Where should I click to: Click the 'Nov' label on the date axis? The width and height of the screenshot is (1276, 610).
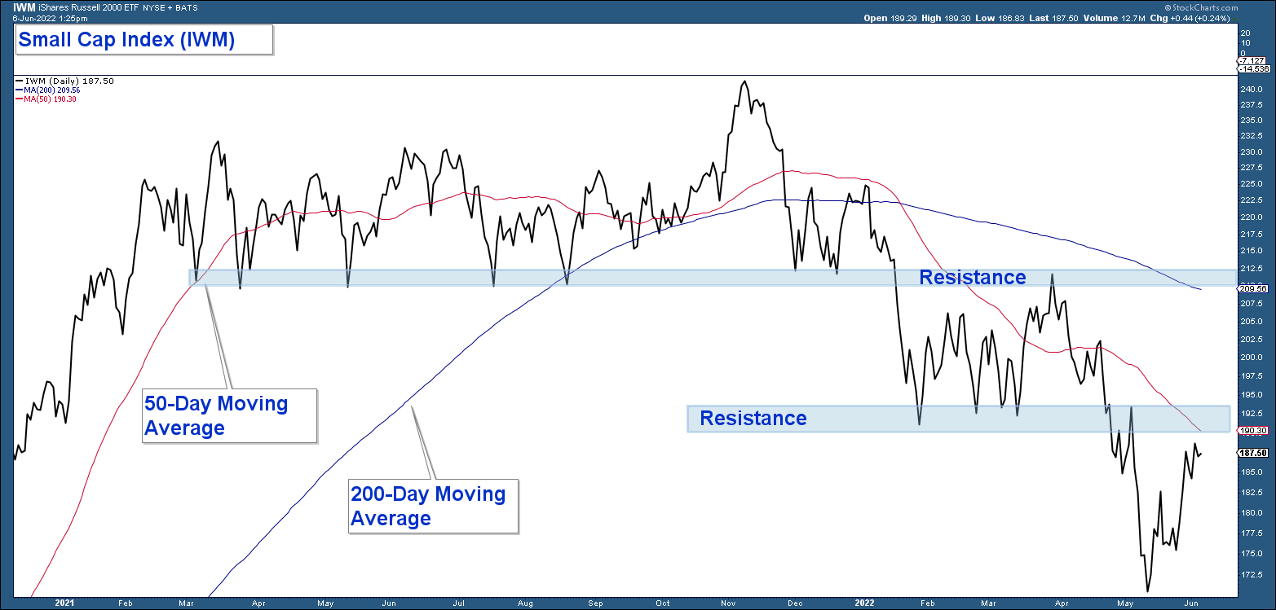coord(729,603)
